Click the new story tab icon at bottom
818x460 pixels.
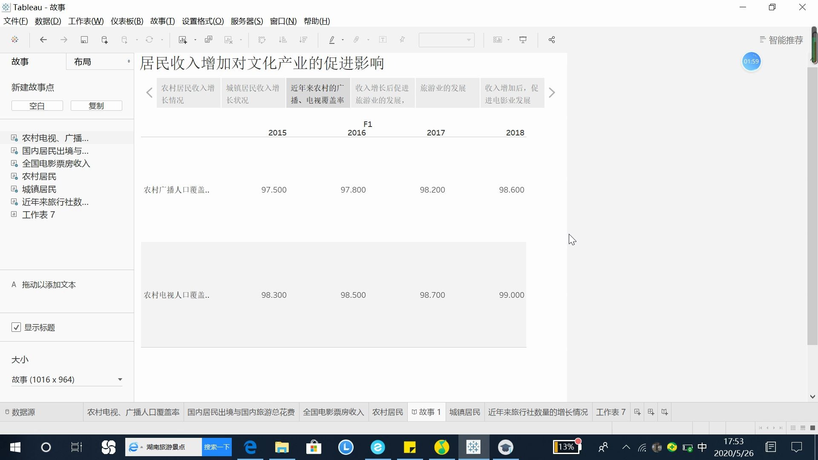[665, 412]
